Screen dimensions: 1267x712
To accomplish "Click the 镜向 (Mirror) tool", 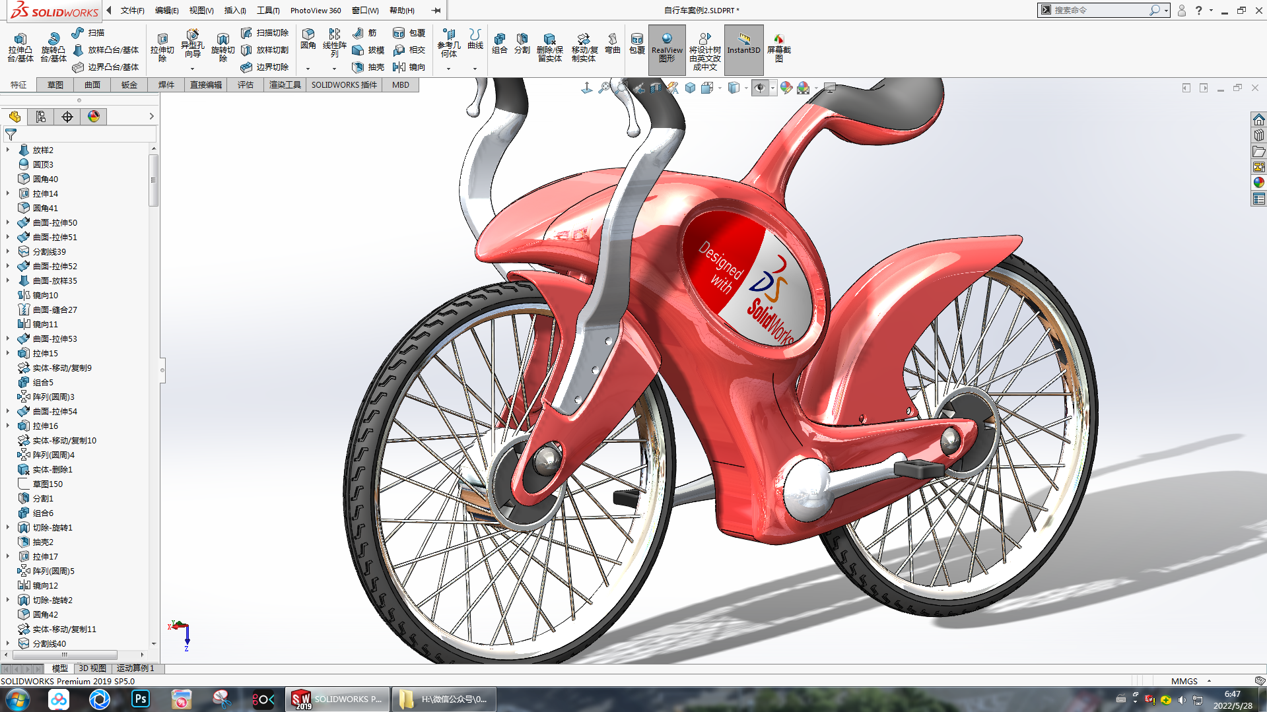I will [x=409, y=67].
